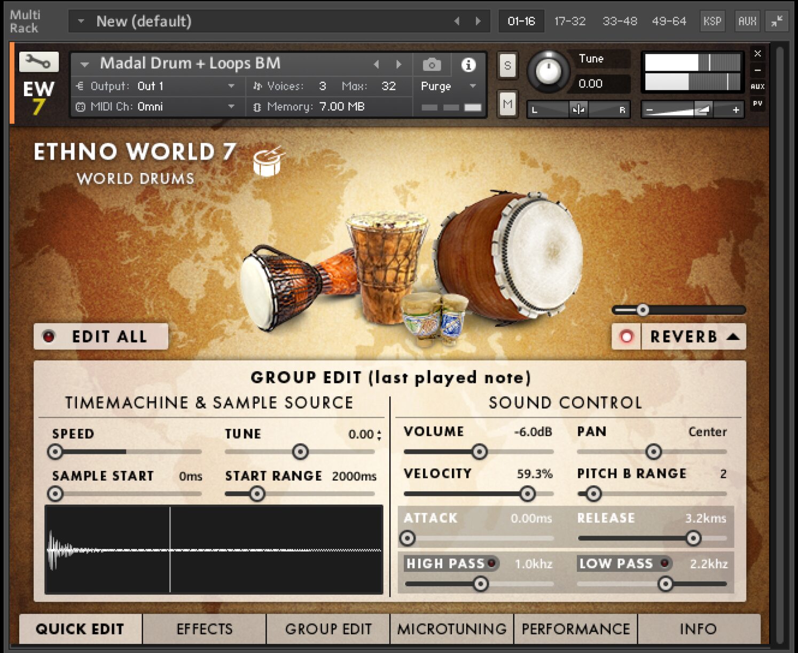Open the Info tab
Image resolution: width=798 pixels, height=653 pixels.
699,629
